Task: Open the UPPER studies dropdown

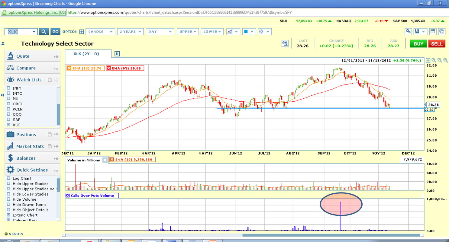Action: pyautogui.click(x=188, y=32)
